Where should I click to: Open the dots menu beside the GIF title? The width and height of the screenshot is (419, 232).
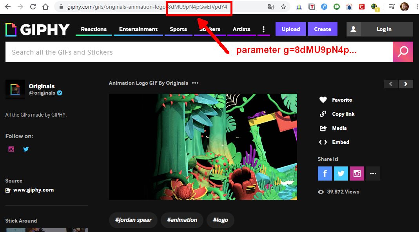coord(195,83)
